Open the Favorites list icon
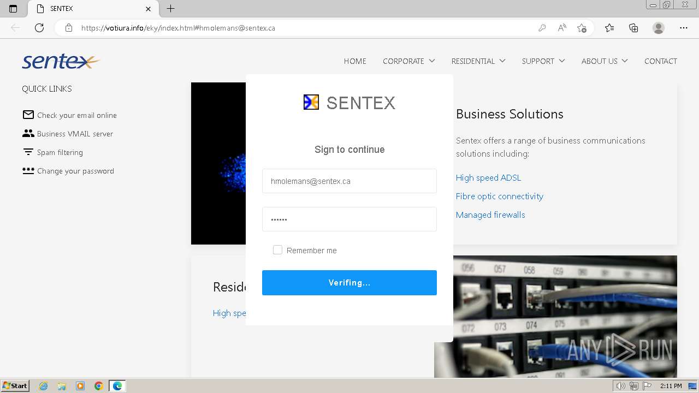 [x=609, y=28]
